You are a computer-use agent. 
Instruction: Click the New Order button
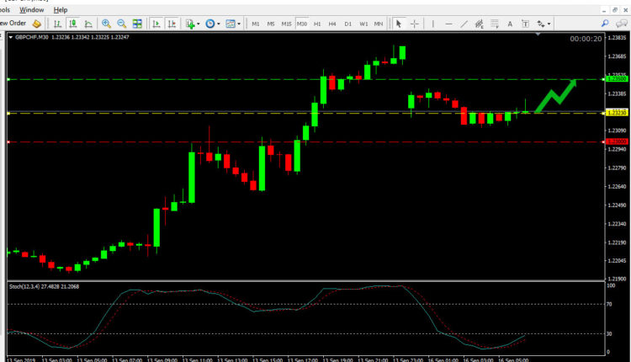(x=13, y=24)
